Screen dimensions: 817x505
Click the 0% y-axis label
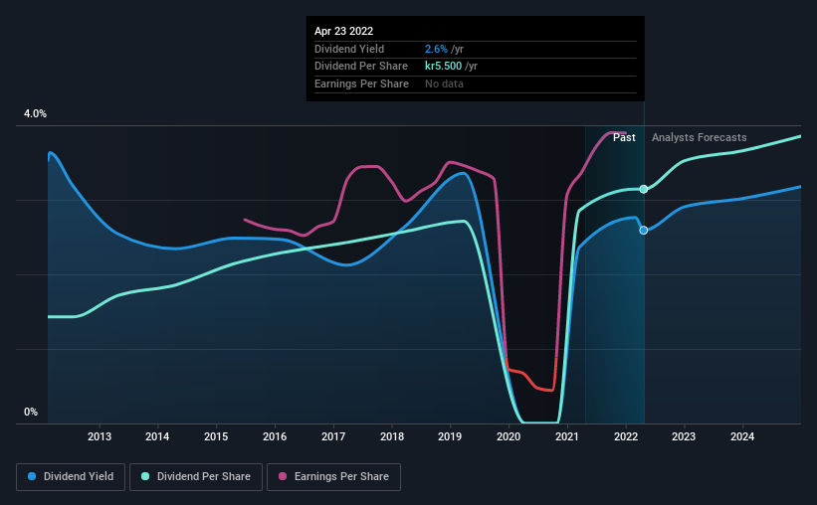pyautogui.click(x=31, y=412)
